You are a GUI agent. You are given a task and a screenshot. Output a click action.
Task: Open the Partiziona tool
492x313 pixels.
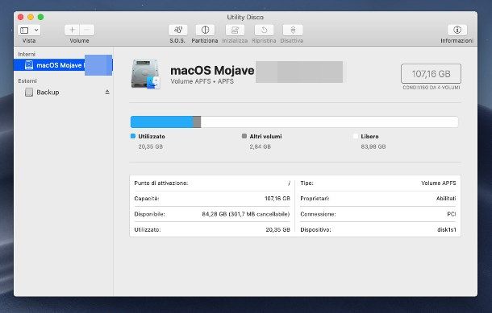205,30
